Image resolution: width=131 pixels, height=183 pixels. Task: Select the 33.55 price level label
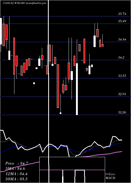click(x=122, y=76)
